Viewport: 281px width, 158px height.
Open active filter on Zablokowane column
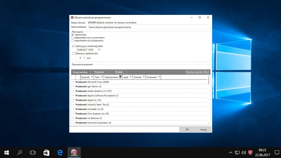click(120, 77)
